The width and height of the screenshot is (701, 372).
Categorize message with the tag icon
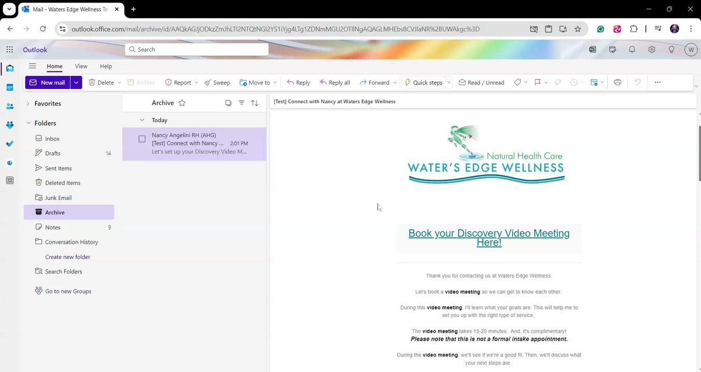tap(517, 82)
